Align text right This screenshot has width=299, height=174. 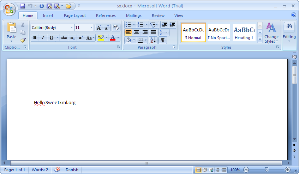click(x=145, y=32)
